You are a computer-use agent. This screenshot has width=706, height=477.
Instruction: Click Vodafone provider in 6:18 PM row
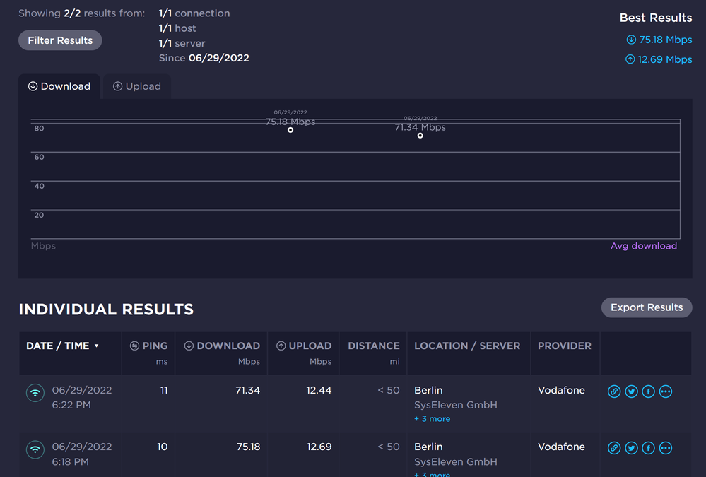(x=561, y=447)
